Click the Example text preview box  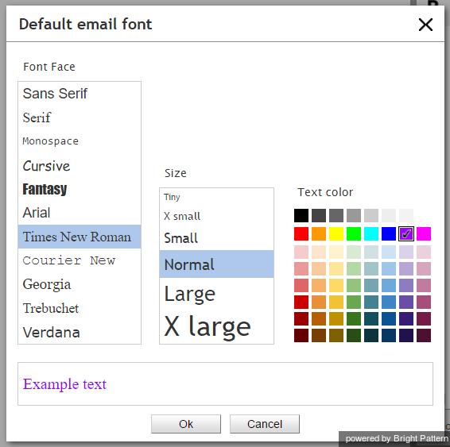(225, 384)
